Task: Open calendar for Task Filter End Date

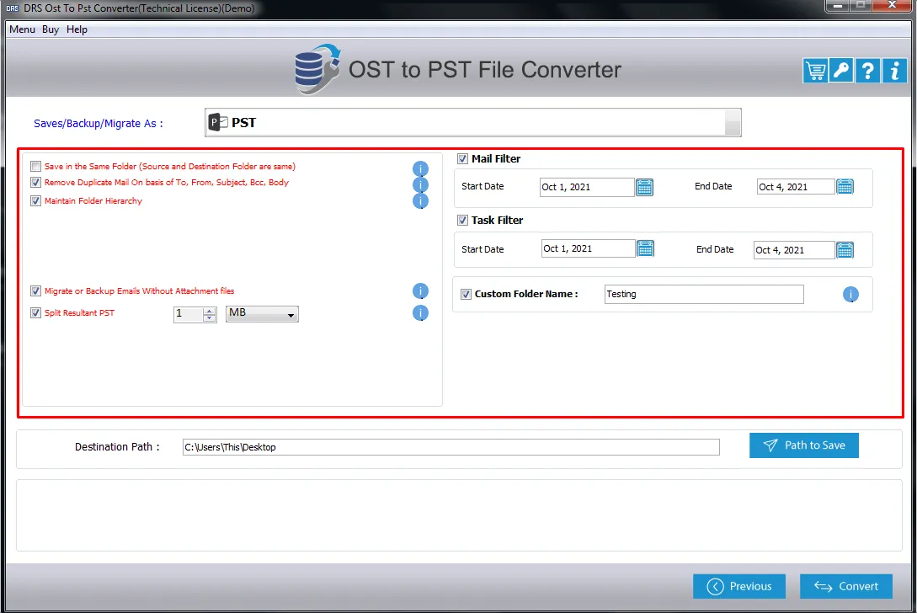Action: click(x=845, y=250)
